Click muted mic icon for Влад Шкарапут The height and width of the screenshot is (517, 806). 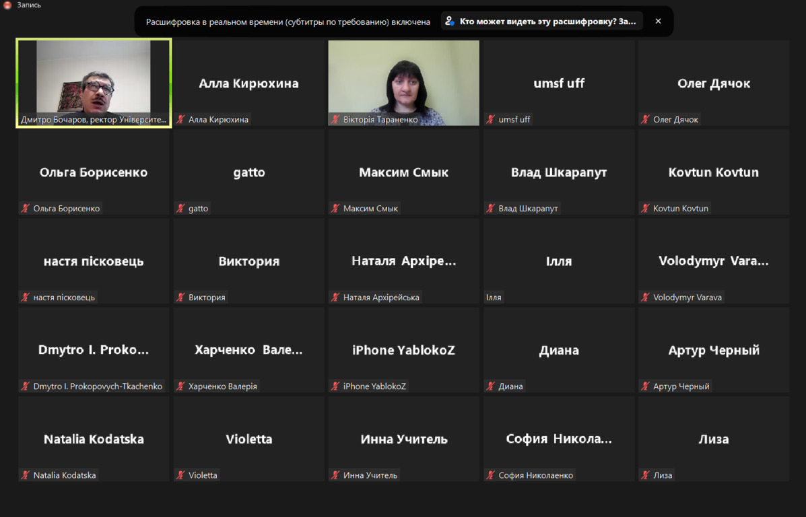[490, 208]
